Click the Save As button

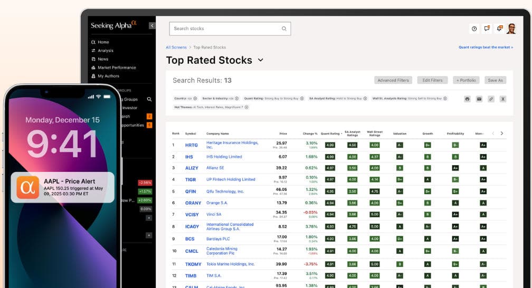pyautogui.click(x=496, y=80)
